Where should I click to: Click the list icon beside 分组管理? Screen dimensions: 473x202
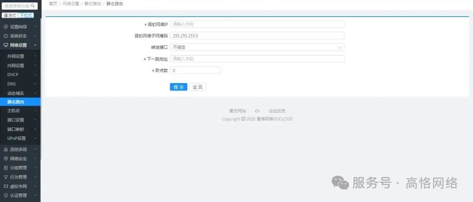pos(6,168)
